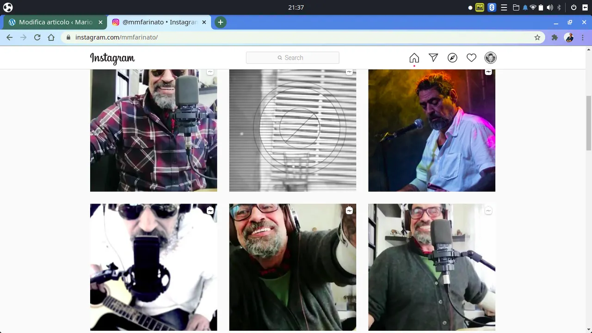Show notifications via the bell icon
592x333 pixels.
coord(525,7)
